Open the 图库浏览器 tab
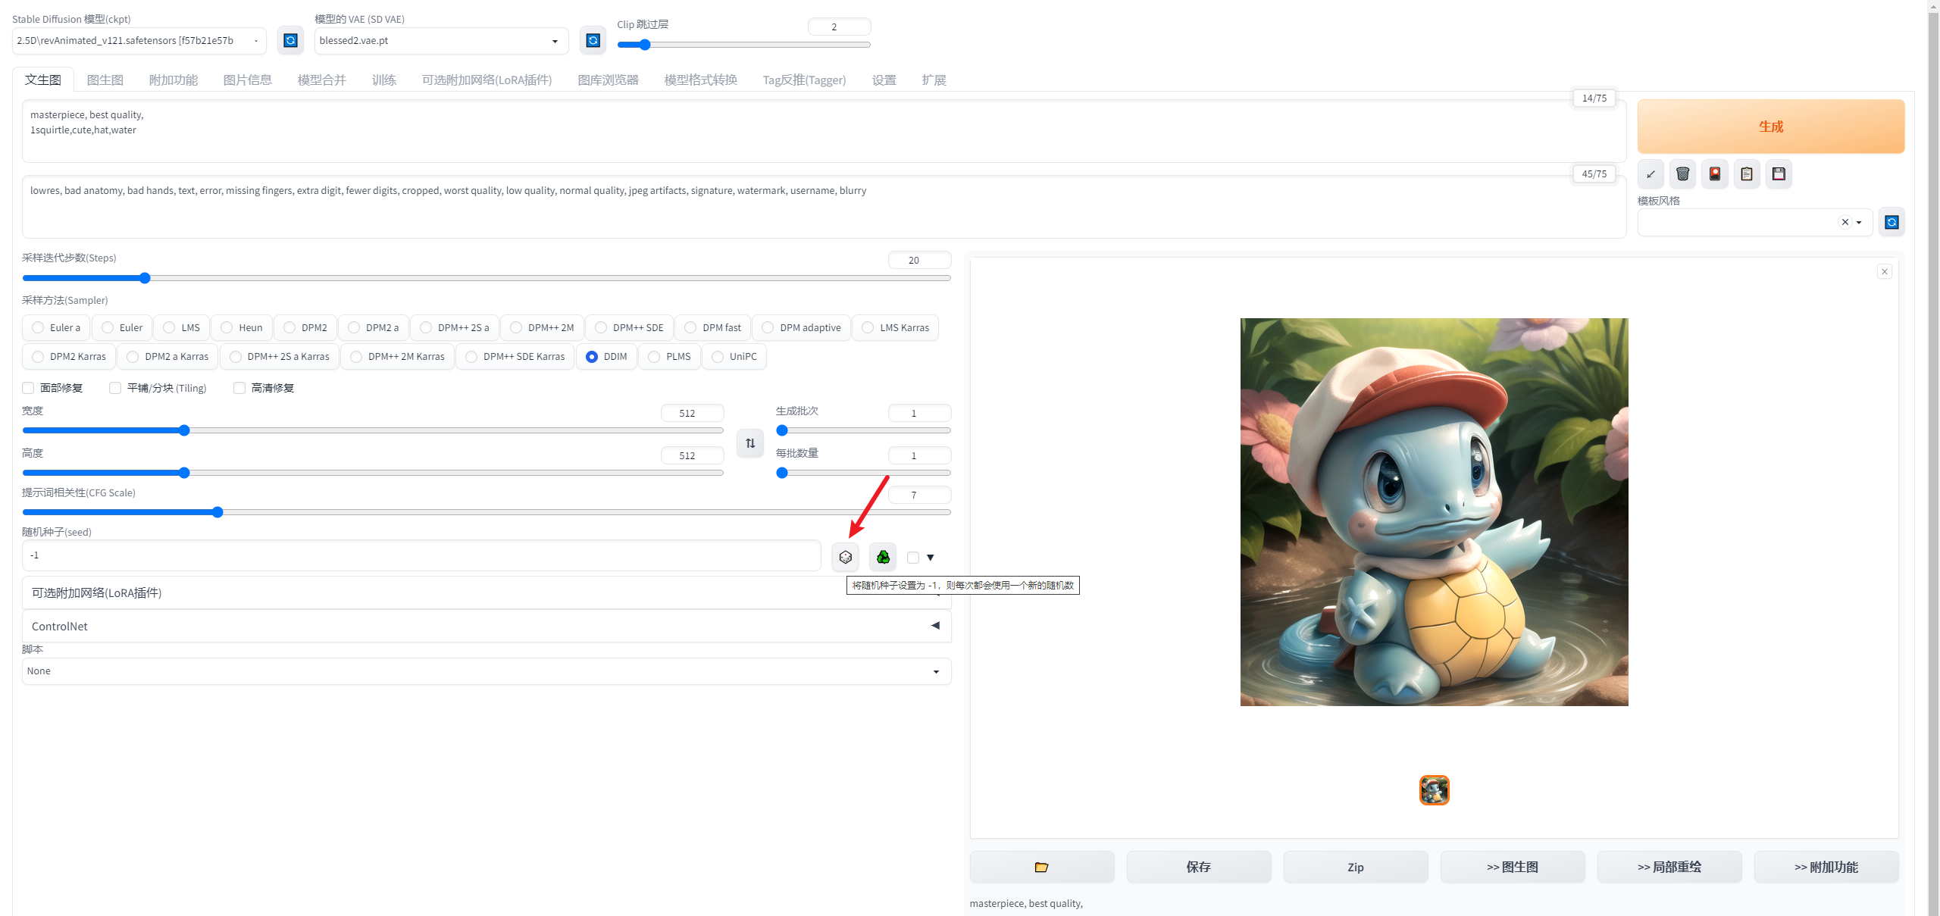1940x916 pixels. (x=609, y=80)
